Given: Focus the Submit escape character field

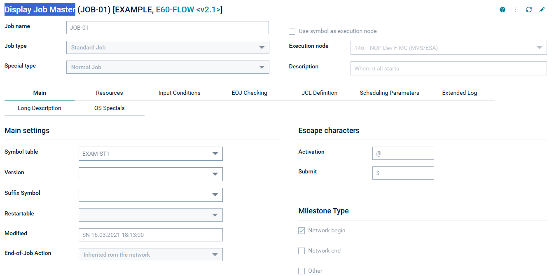Looking at the screenshot, I should (403, 173).
